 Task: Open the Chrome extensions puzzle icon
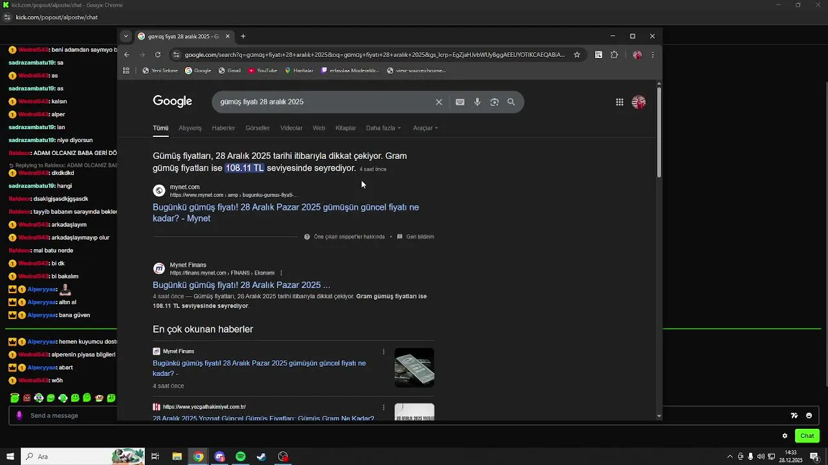click(615, 55)
